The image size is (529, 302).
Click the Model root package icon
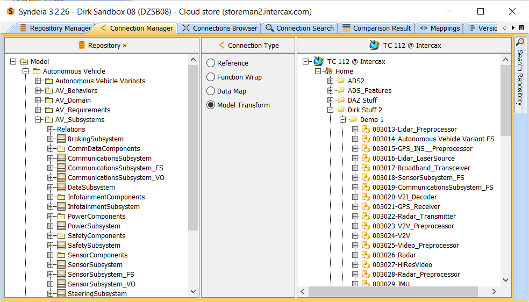pos(24,62)
